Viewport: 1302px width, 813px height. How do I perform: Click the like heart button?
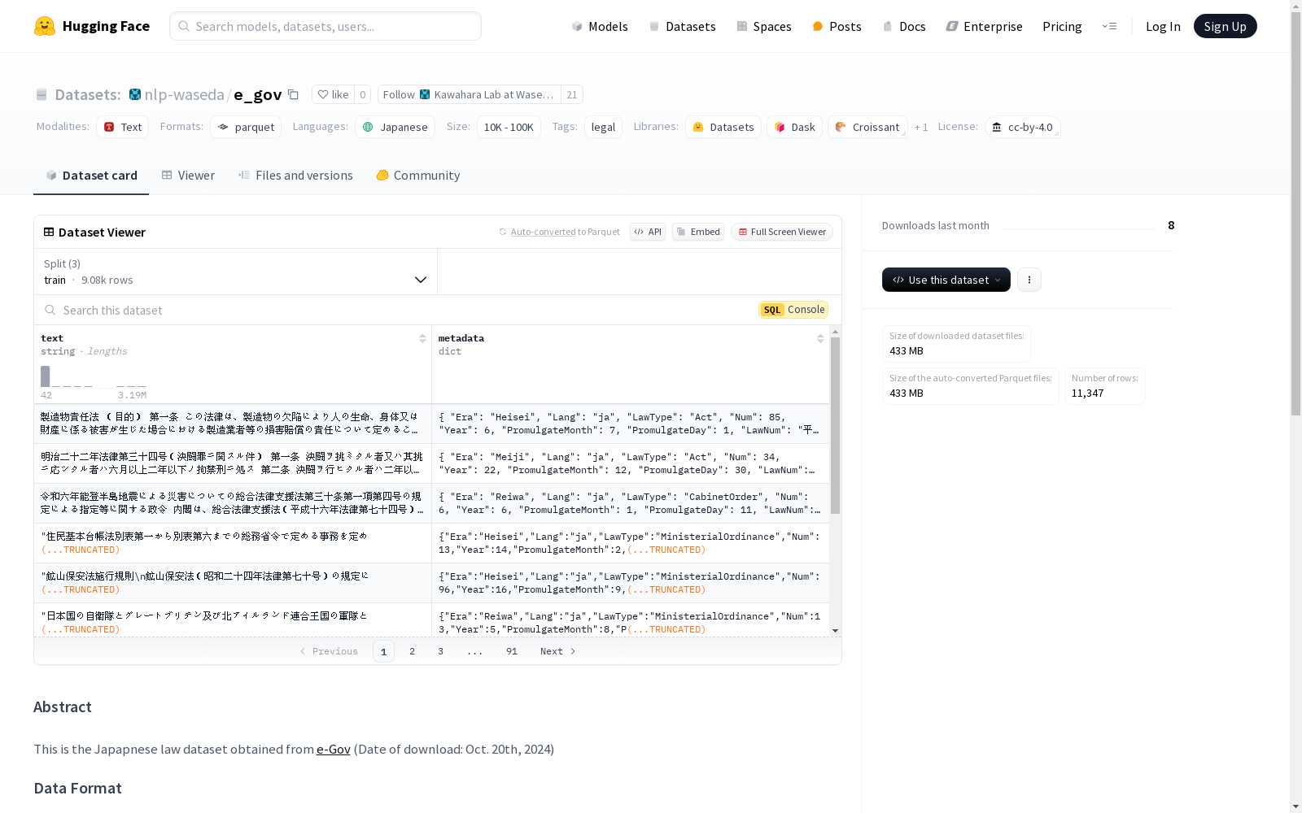[x=333, y=94]
